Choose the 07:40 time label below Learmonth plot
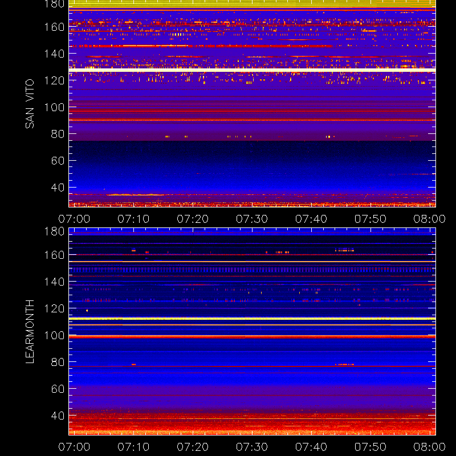Screen dimensions: 456x456 [x=311, y=447]
